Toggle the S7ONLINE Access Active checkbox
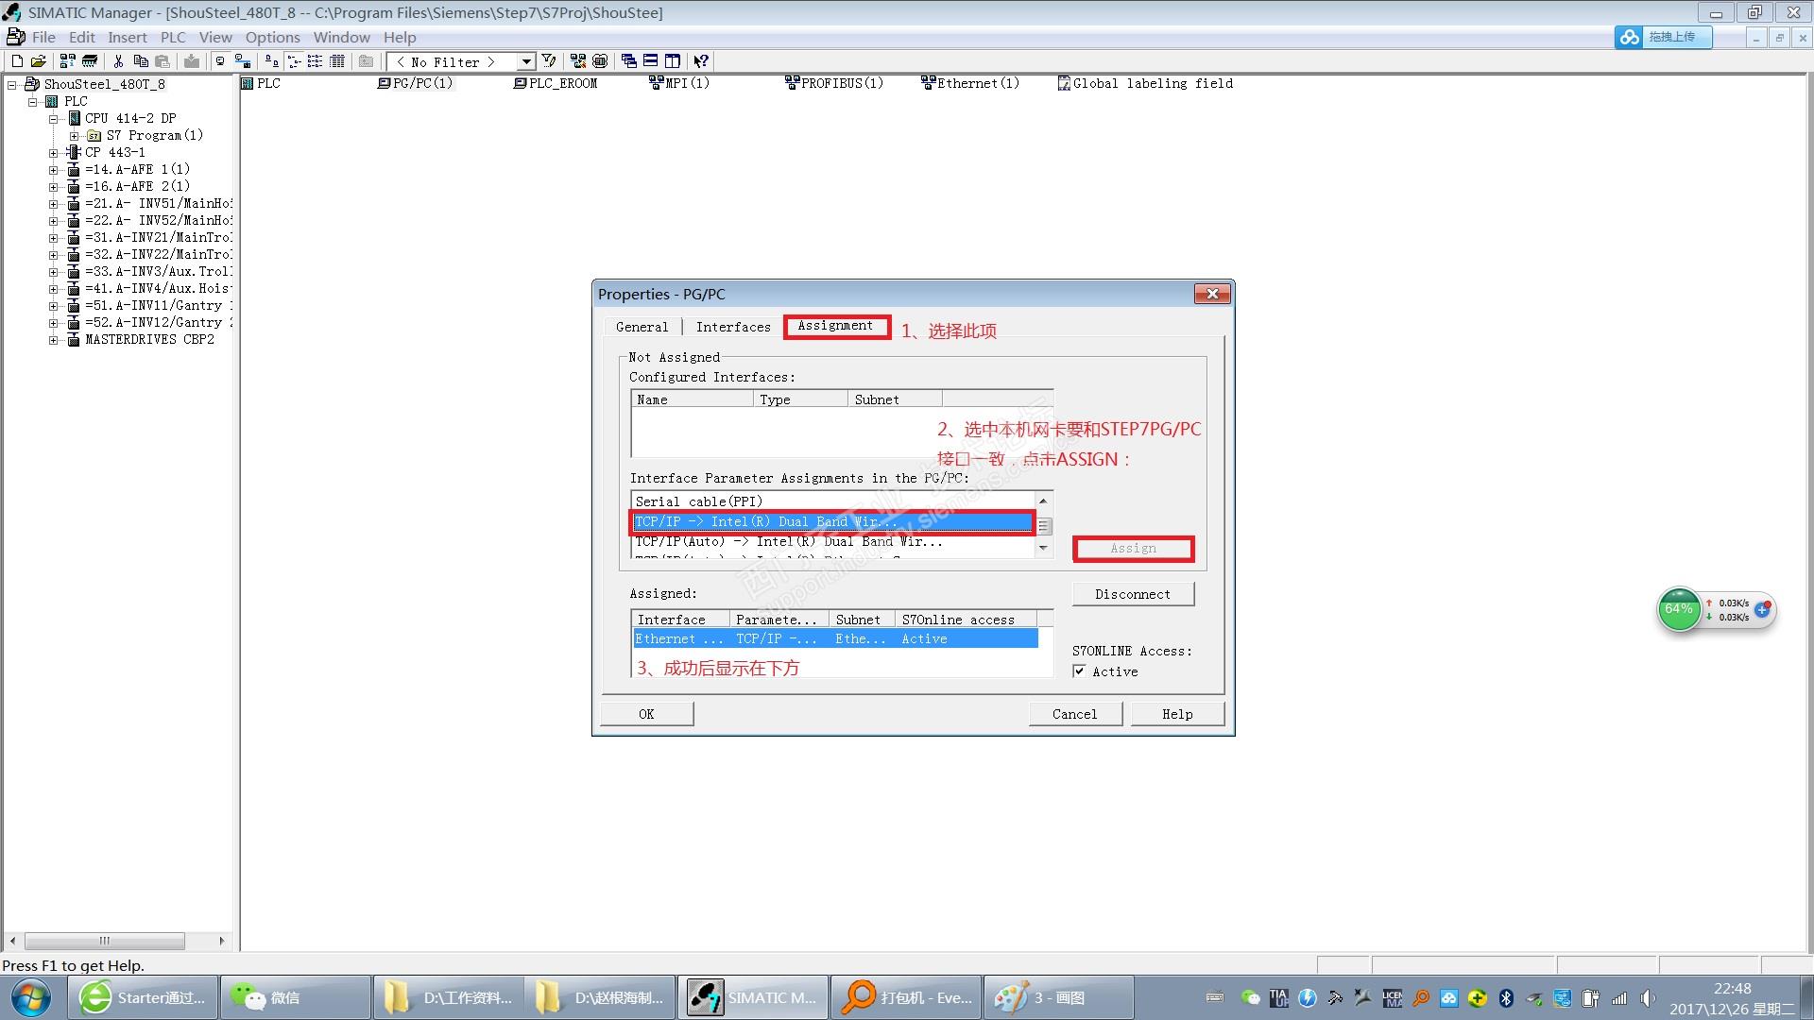This screenshot has width=1814, height=1020. coord(1079,671)
